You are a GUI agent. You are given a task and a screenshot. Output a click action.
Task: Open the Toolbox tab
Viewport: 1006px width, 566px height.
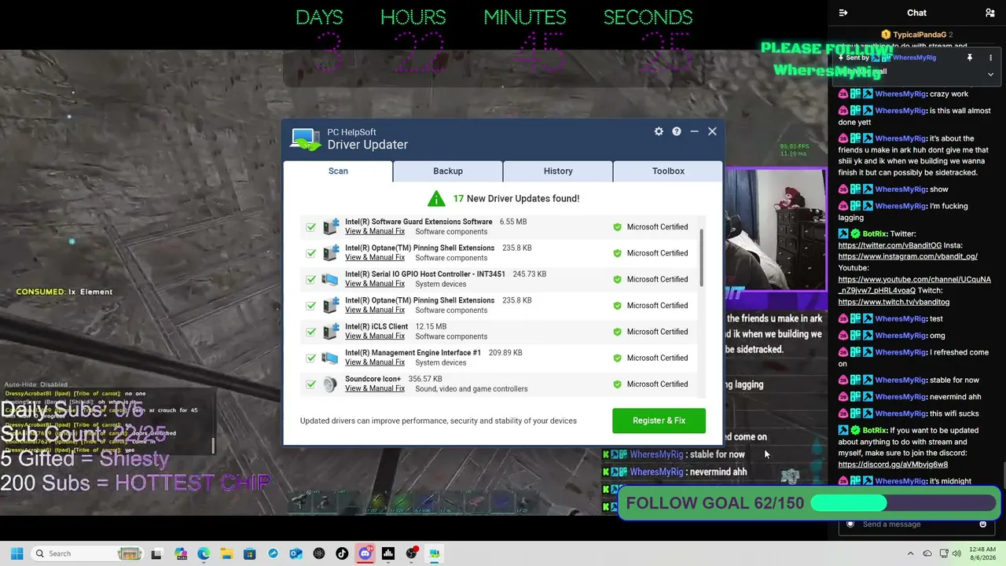668,171
